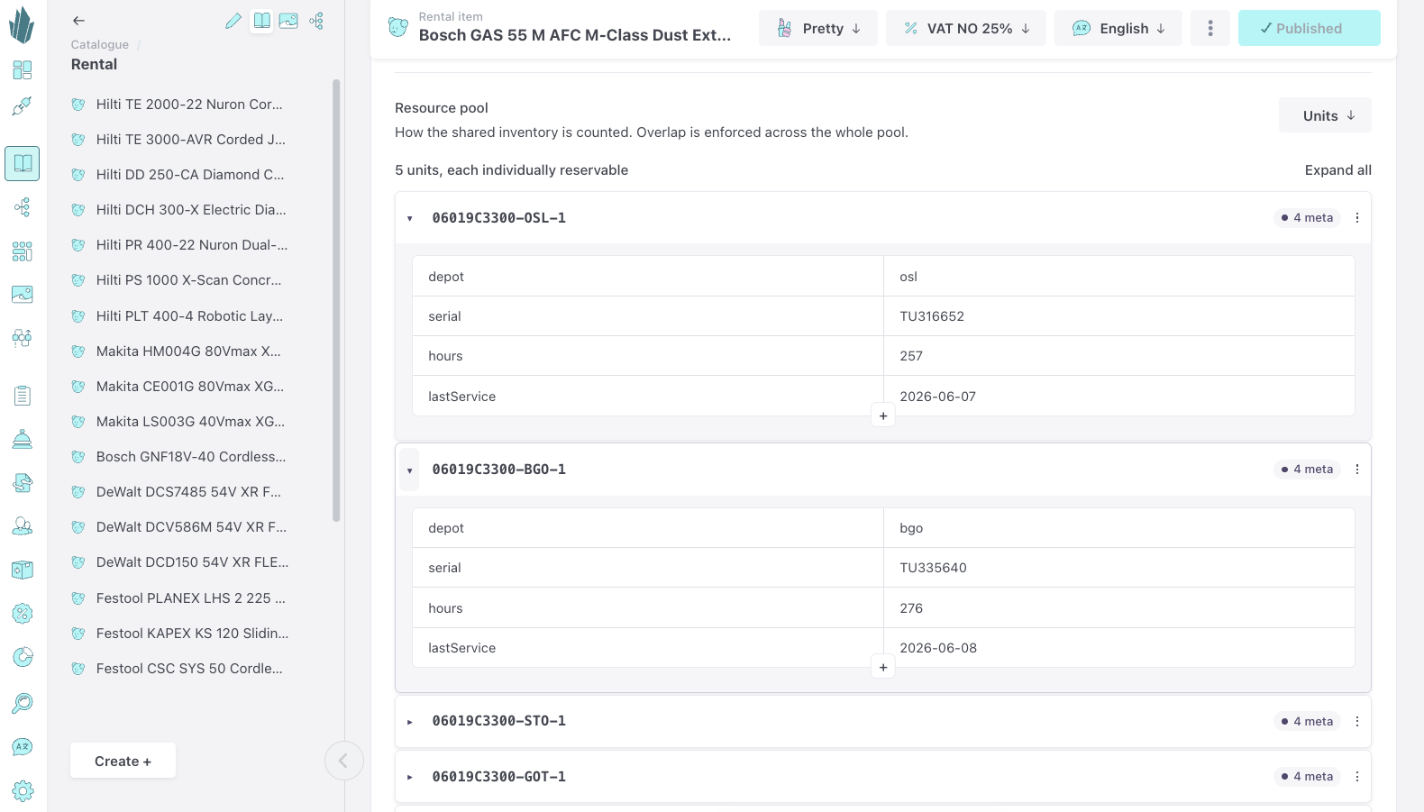Open the search magnifier in left sidebar
Image resolution: width=1424 pixels, height=812 pixels.
[x=23, y=703]
